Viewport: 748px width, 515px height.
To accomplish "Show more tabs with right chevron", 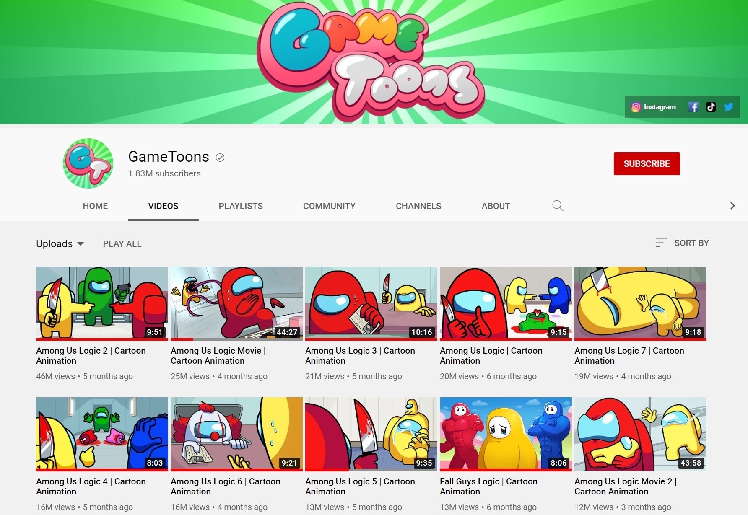I will click(732, 206).
